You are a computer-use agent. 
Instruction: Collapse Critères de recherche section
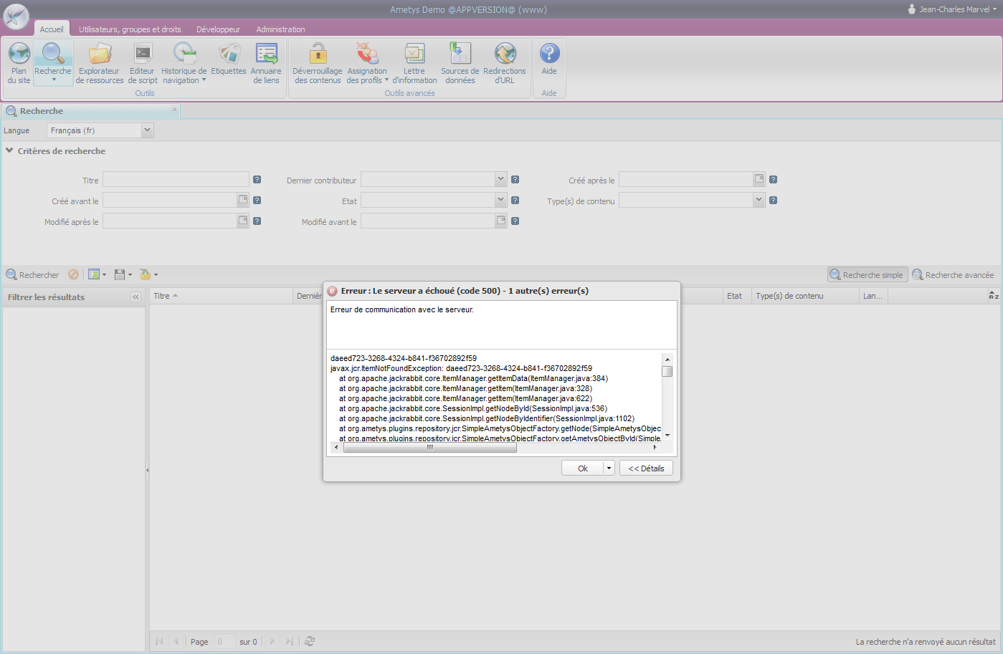coord(9,150)
